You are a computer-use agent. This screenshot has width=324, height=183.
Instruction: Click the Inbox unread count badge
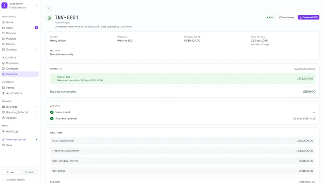[36, 27]
